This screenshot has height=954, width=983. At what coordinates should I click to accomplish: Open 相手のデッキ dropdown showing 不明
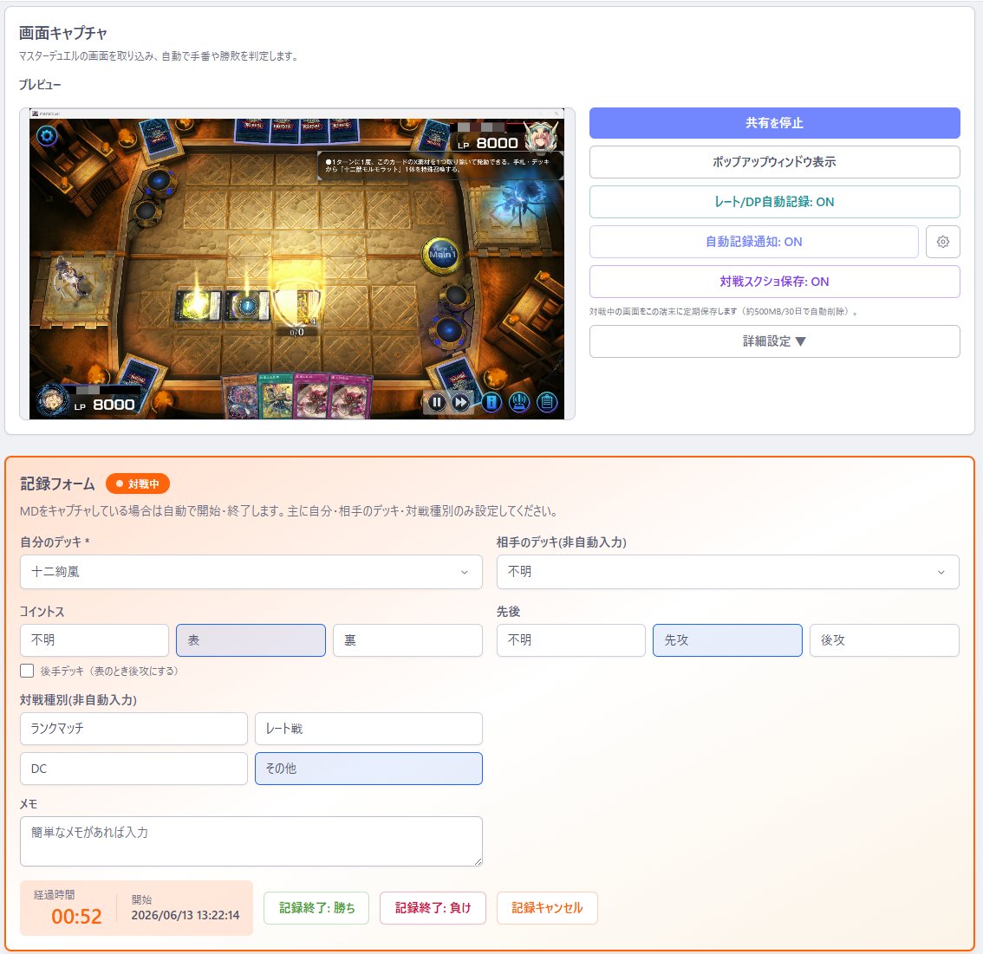click(x=727, y=572)
